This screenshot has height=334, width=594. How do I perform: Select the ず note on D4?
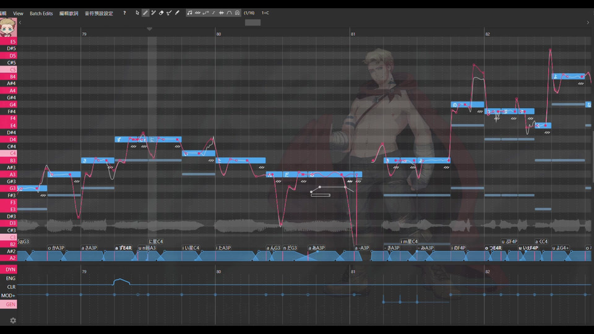(126, 139)
